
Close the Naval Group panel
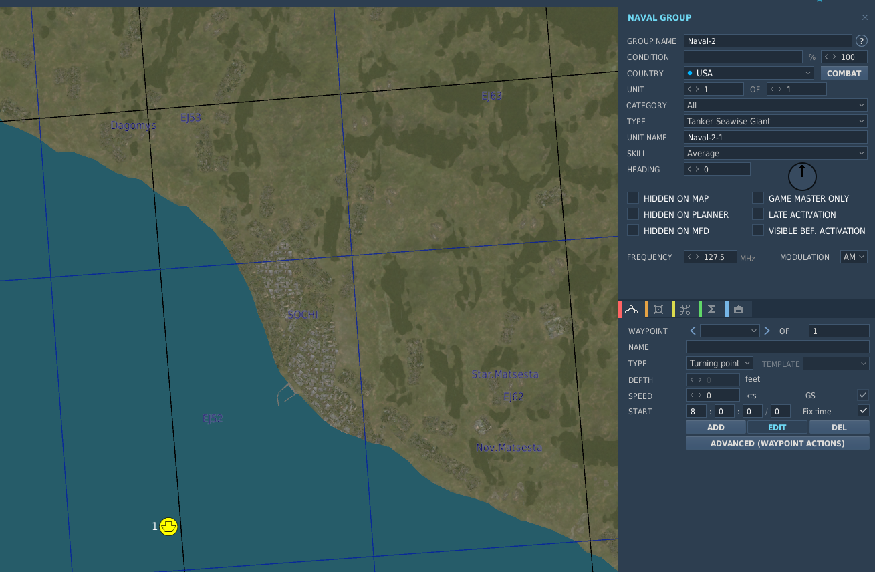(x=865, y=17)
